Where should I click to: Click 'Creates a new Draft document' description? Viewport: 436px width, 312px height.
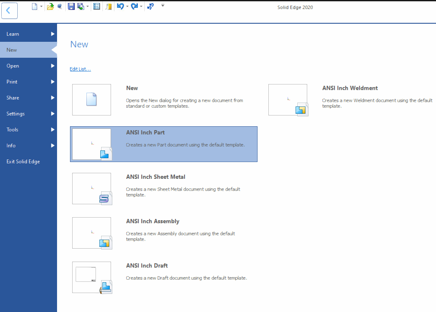click(186, 278)
